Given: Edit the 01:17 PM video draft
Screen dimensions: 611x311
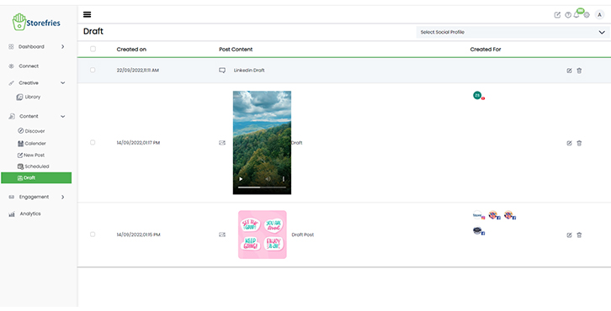Looking at the screenshot, I should 569,143.
